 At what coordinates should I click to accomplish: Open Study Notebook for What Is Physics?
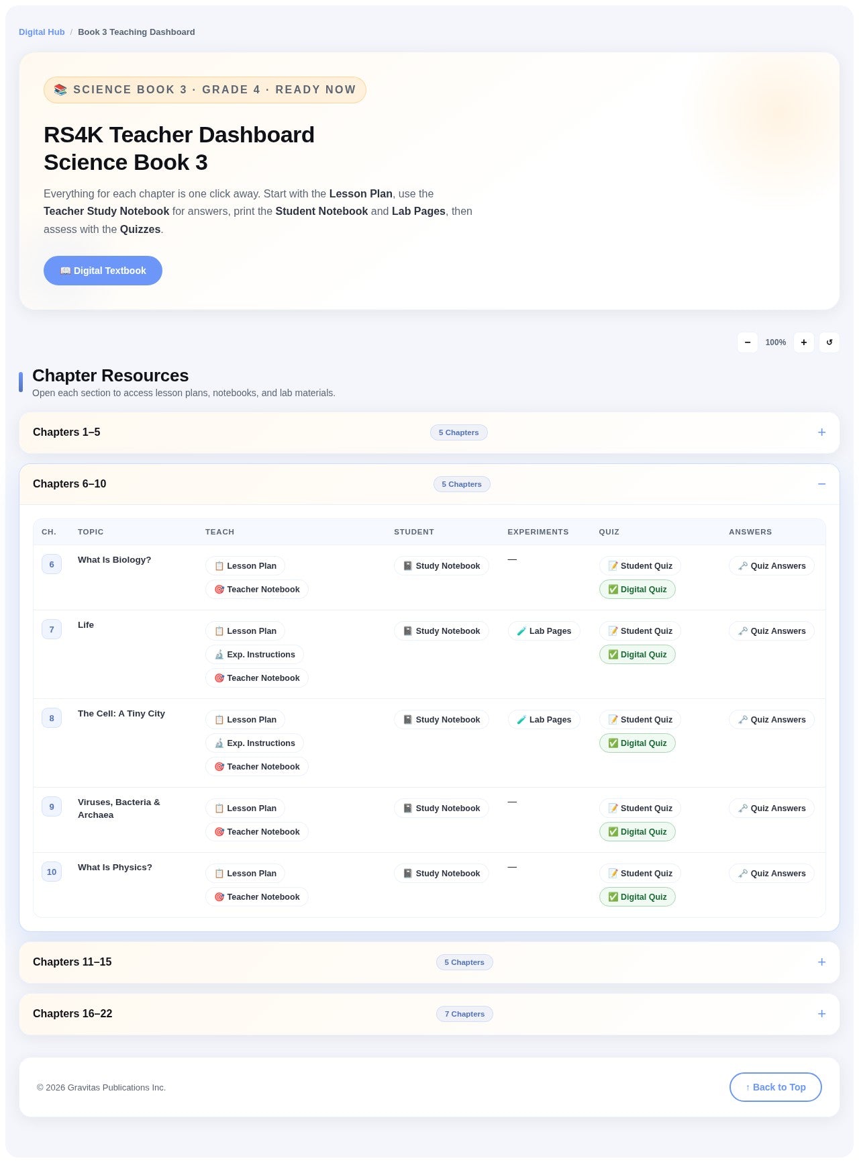click(x=442, y=874)
